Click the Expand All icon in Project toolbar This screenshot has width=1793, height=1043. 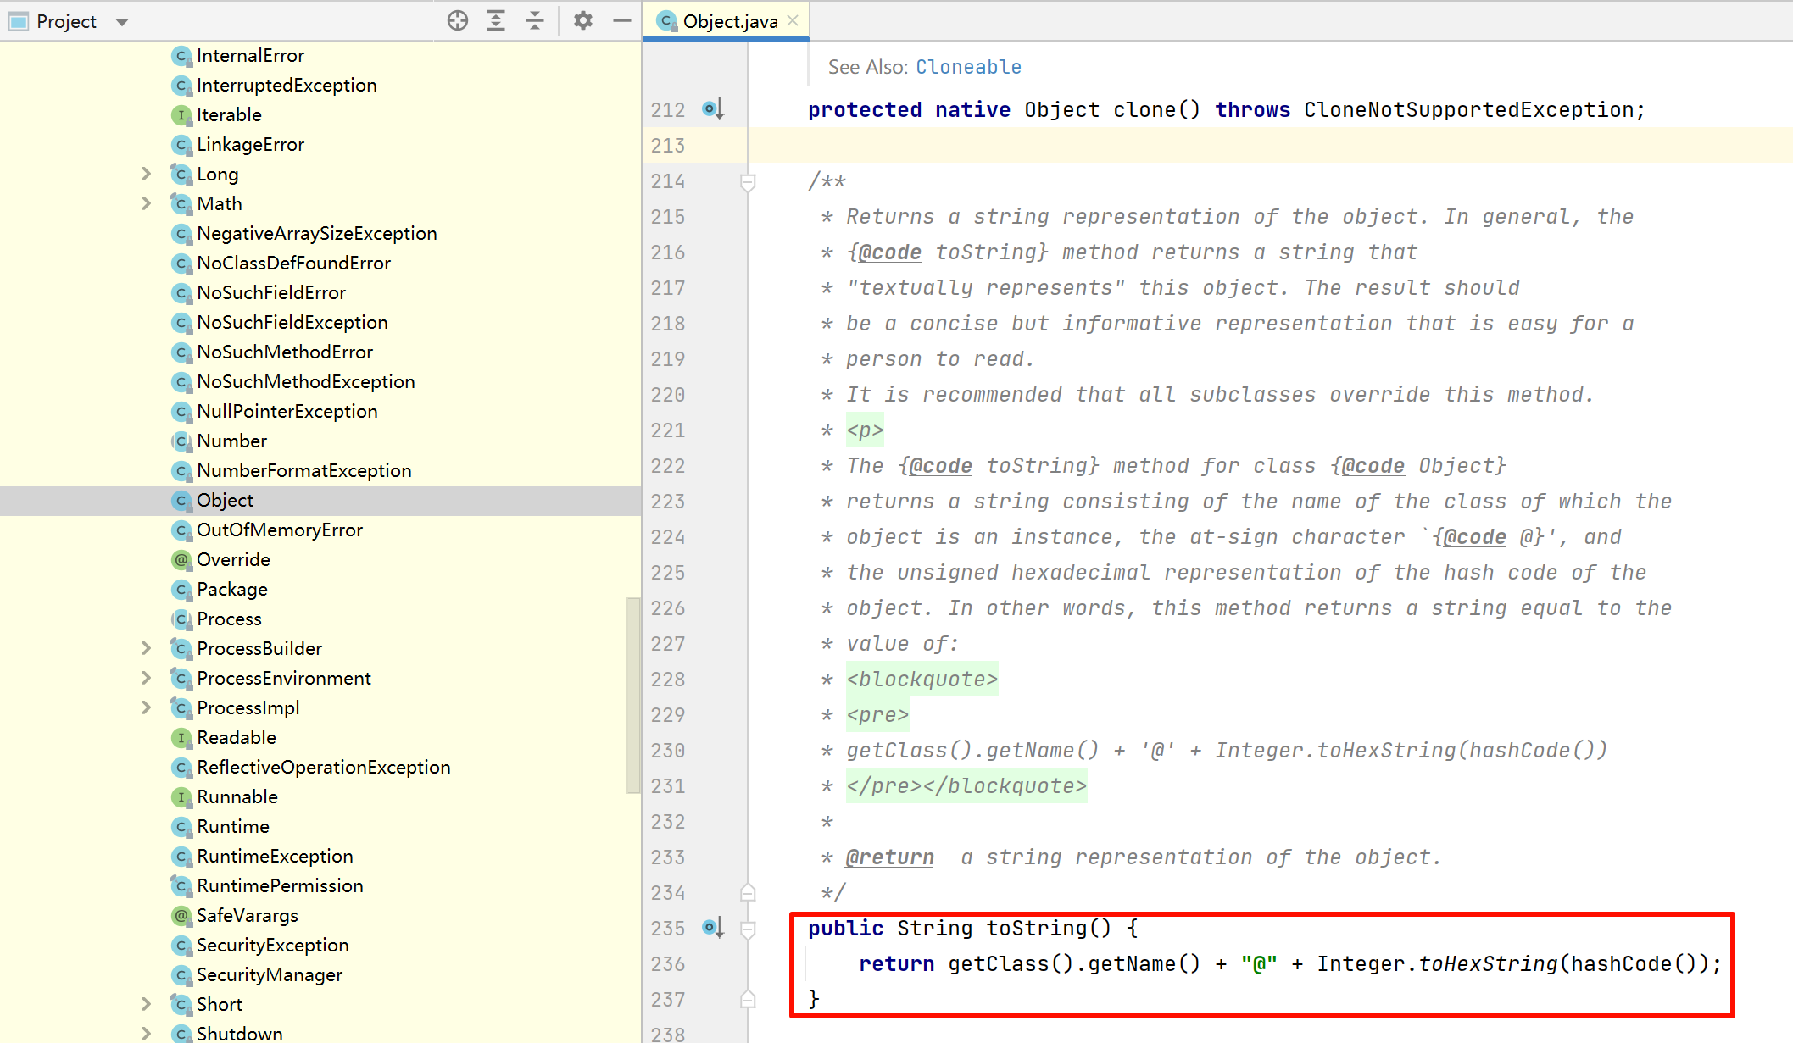click(x=496, y=21)
